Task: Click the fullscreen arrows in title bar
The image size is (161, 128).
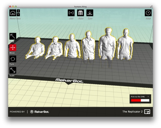Action: point(151,6)
